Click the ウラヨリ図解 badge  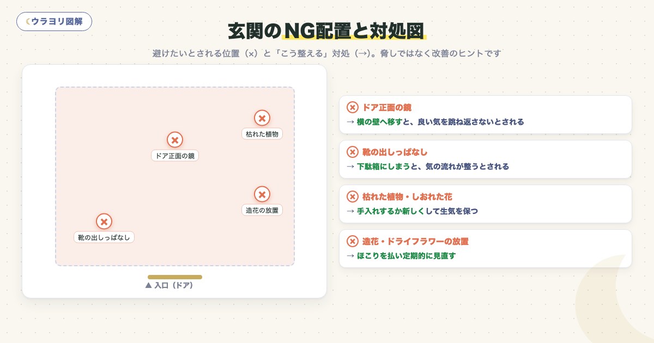tap(54, 21)
